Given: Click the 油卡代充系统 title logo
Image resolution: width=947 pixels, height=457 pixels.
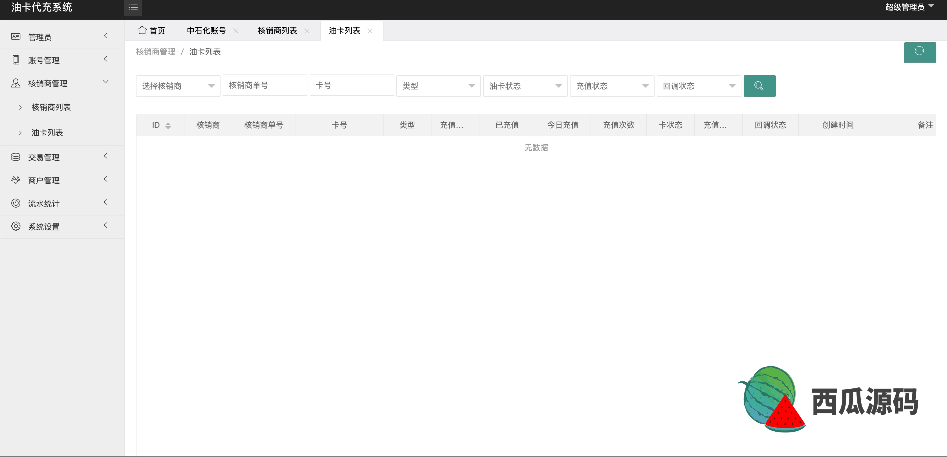Looking at the screenshot, I should tap(41, 7).
